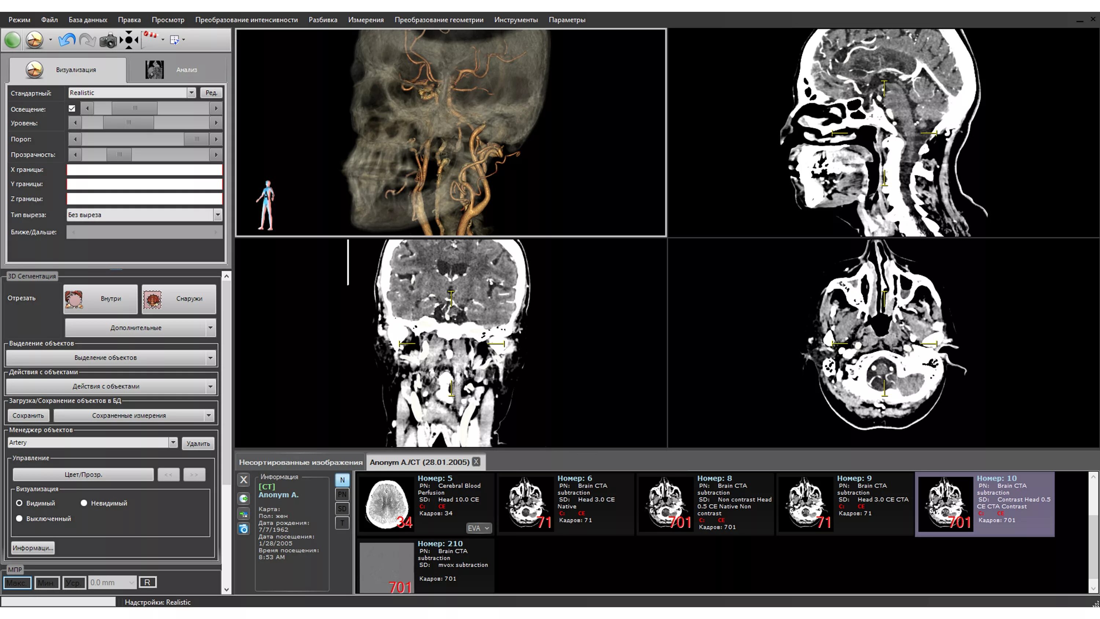Select the 'Видимый' radio button

[19, 503]
